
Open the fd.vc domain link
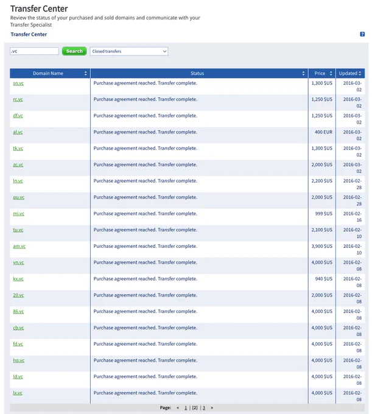point(18,344)
